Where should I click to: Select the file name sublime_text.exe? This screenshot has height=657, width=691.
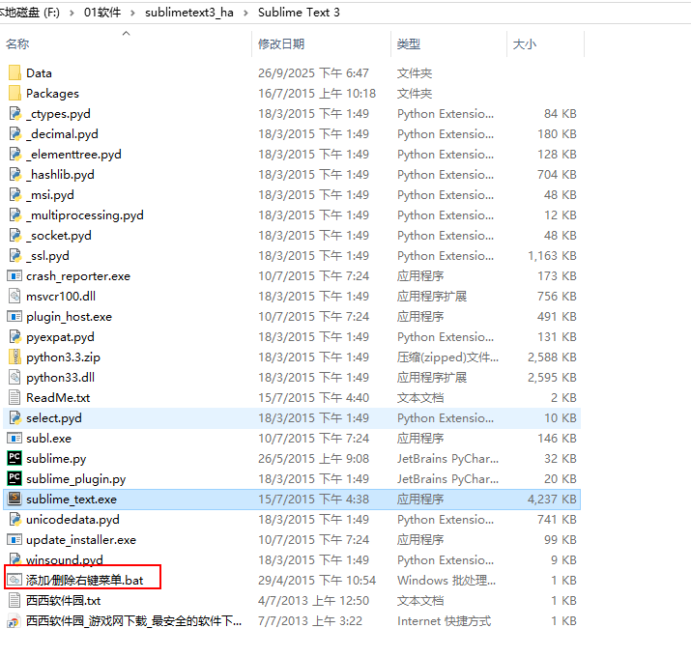pos(72,500)
